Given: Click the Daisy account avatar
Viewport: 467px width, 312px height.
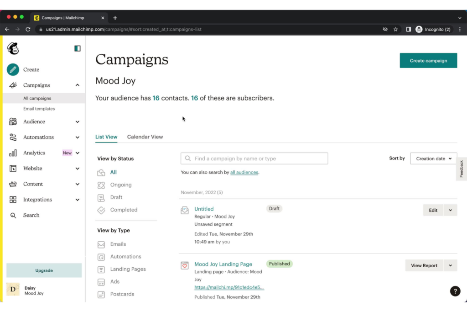Looking at the screenshot, I should pos(13,289).
